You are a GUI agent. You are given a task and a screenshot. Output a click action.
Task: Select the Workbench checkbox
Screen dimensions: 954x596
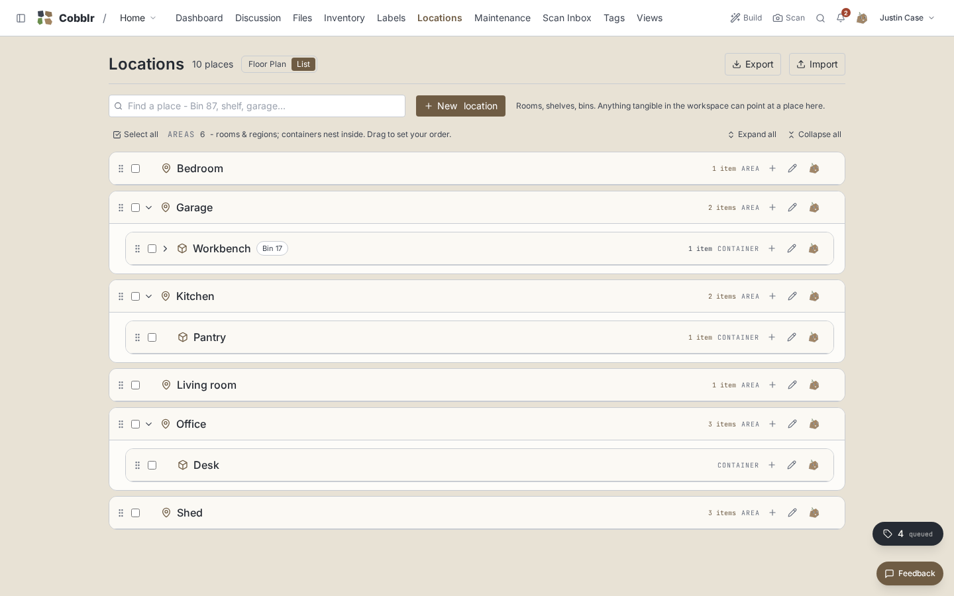pyautogui.click(x=152, y=248)
